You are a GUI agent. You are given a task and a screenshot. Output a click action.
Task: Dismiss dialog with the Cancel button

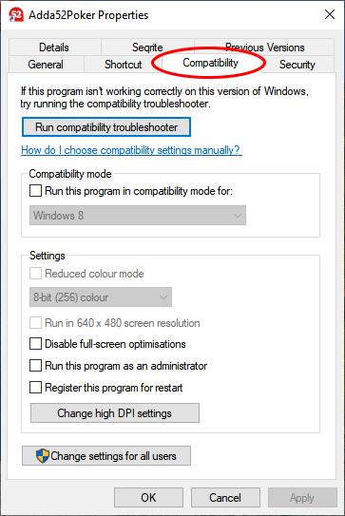[x=225, y=498]
